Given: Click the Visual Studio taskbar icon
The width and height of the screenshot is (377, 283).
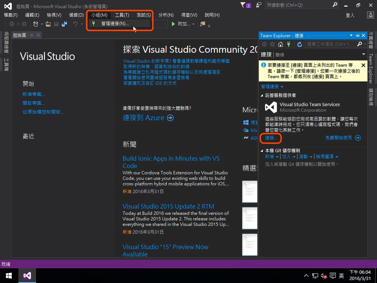Looking at the screenshot, I should [27, 276].
